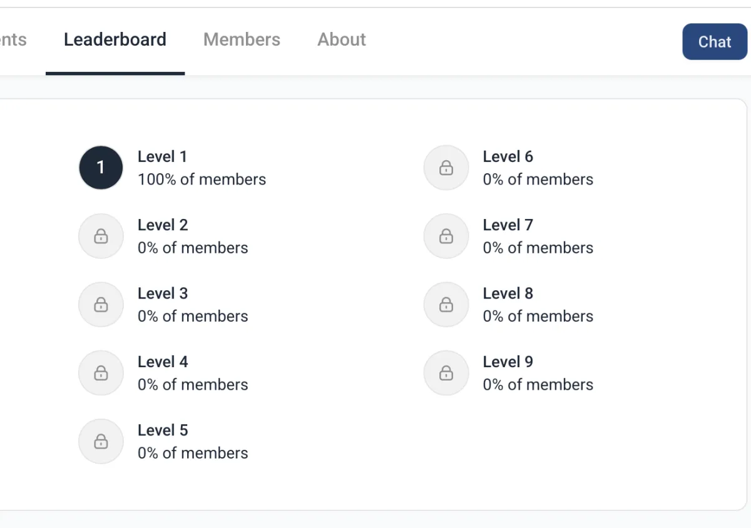Click the Level 2 lock icon
Screen dimensions: 751x528
tap(101, 236)
